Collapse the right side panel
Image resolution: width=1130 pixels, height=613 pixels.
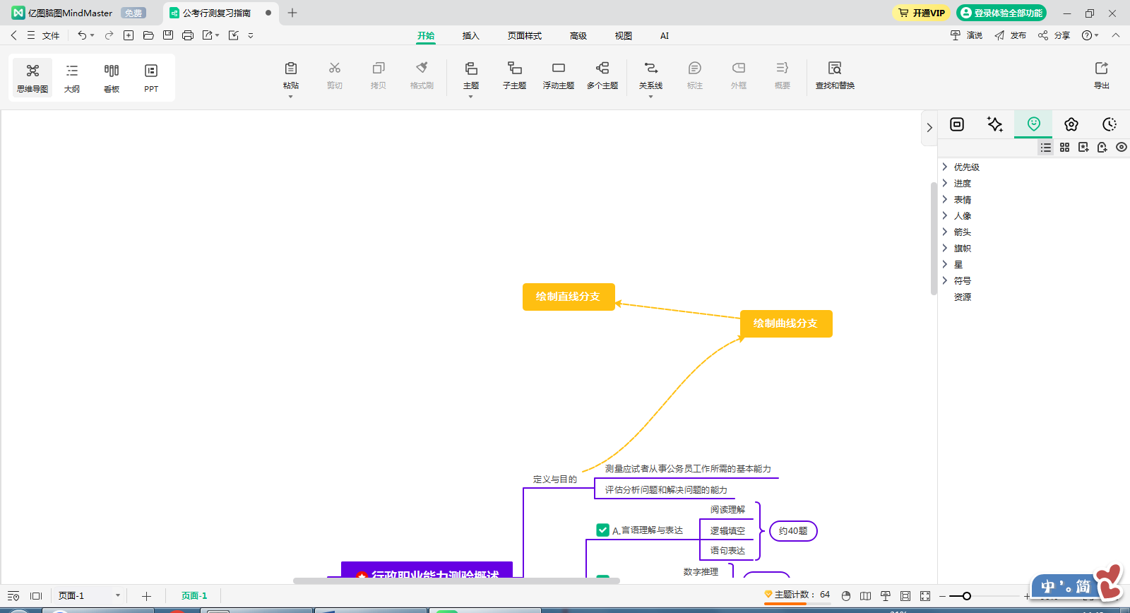click(929, 128)
